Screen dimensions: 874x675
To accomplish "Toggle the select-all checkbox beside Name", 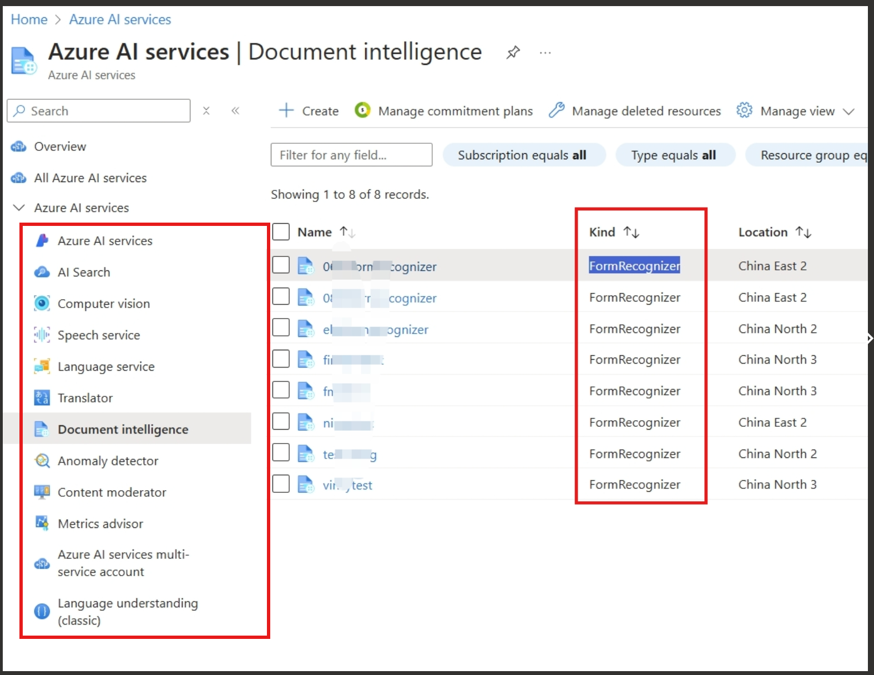I will (x=281, y=231).
